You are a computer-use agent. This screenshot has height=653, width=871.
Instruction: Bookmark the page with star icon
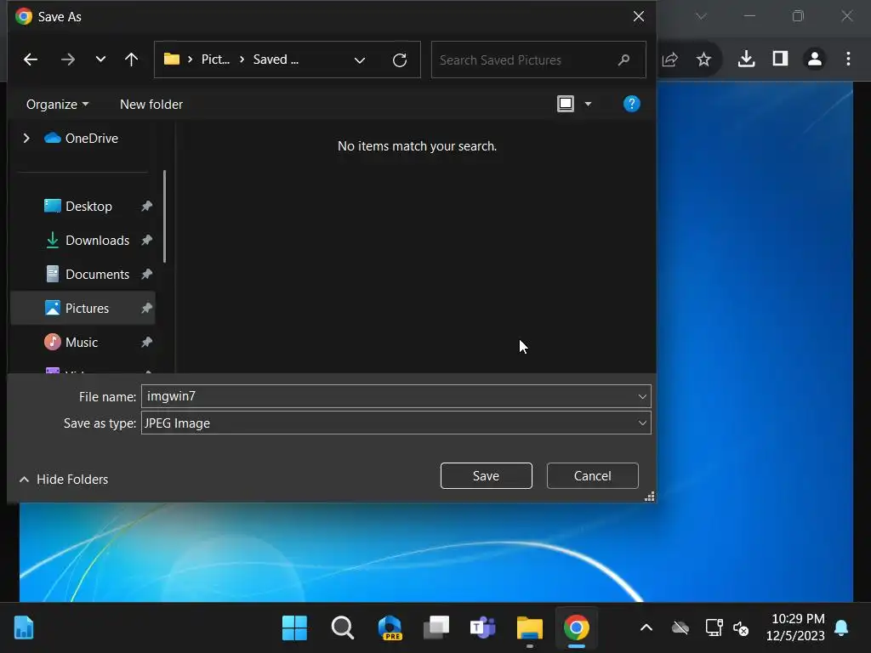pos(703,60)
